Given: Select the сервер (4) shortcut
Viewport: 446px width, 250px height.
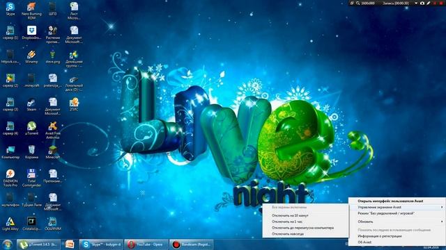Looking at the screenshot, I should coord(10,128).
